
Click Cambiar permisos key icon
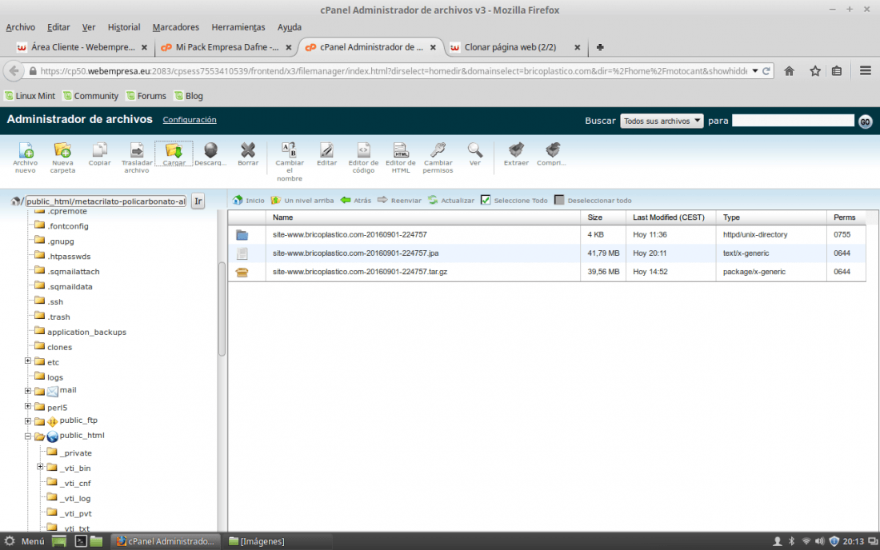pyautogui.click(x=438, y=150)
